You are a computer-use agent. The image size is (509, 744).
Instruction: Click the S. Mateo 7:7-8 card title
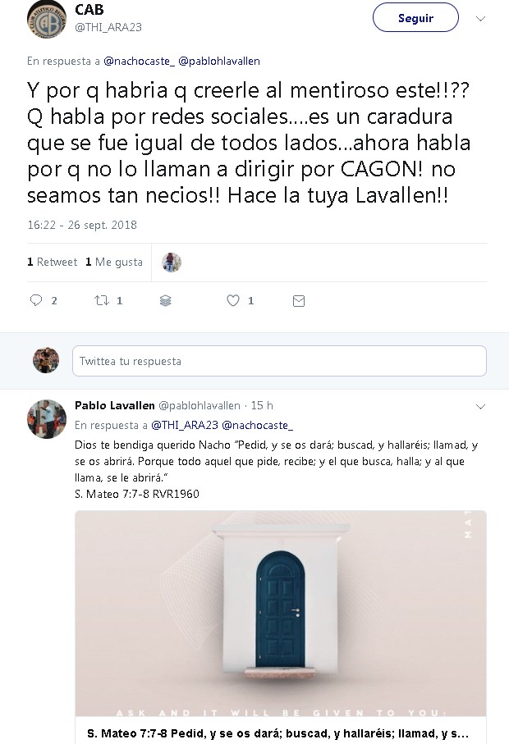pyautogui.click(x=278, y=733)
